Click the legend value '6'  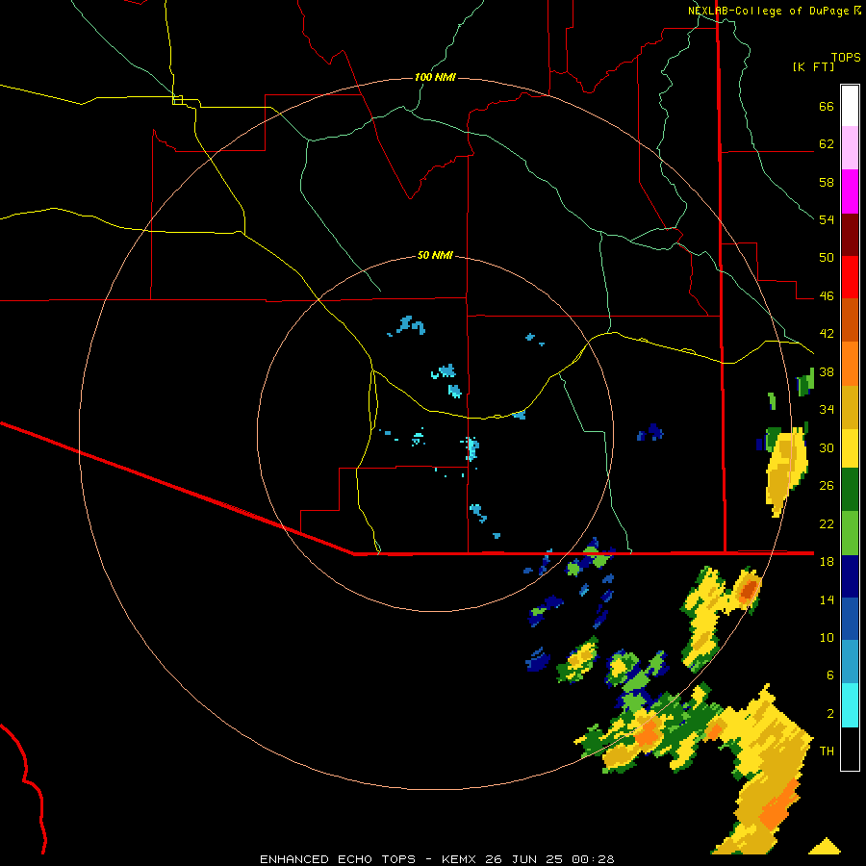pyautogui.click(x=830, y=675)
